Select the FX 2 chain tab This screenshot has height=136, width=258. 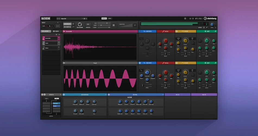tap(56, 98)
